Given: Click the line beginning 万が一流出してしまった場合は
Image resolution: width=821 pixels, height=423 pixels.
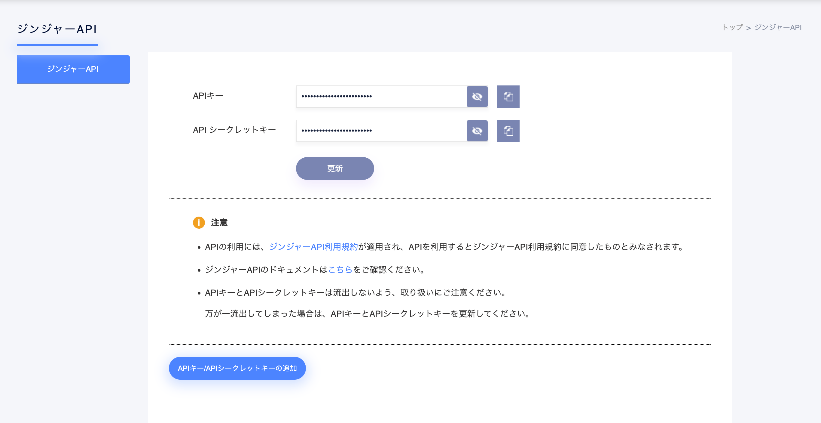Looking at the screenshot, I should pos(368,313).
